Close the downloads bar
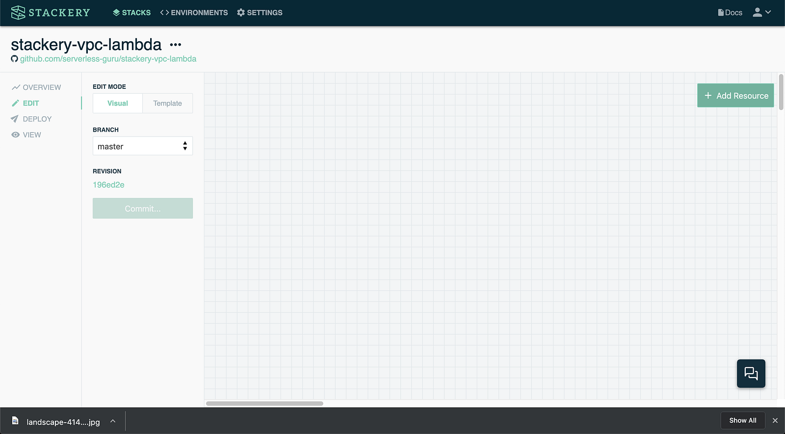Viewport: 785px width, 434px height. coord(775,420)
